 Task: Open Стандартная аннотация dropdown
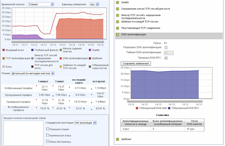point(85,123)
